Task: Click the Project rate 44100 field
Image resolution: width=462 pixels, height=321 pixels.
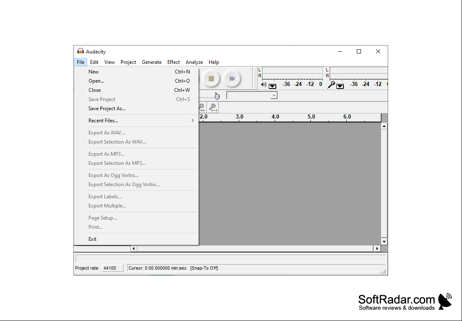Action: point(113,268)
